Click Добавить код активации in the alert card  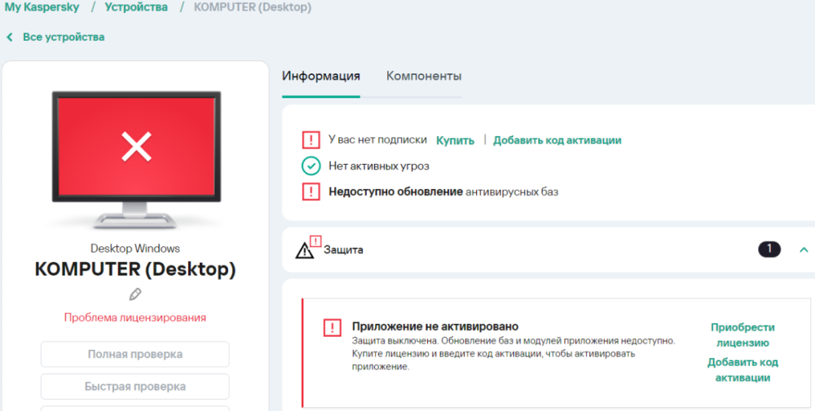point(742,370)
